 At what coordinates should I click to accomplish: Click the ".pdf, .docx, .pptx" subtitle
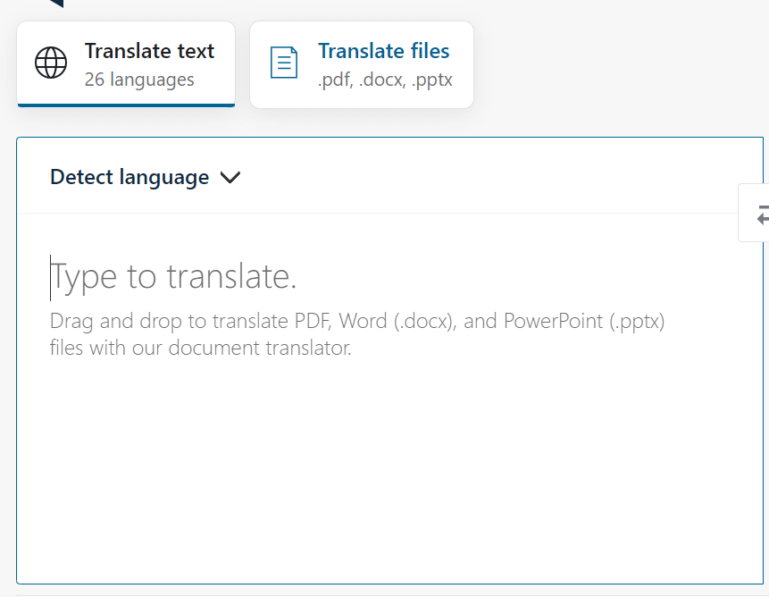pos(385,80)
